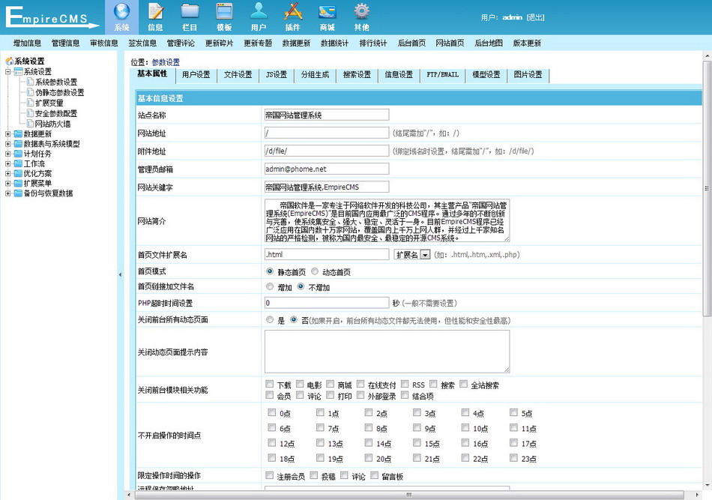This screenshot has height=500, width=712.
Task: Expand the 备份与恢复数据 tree node
Action: click(7, 193)
